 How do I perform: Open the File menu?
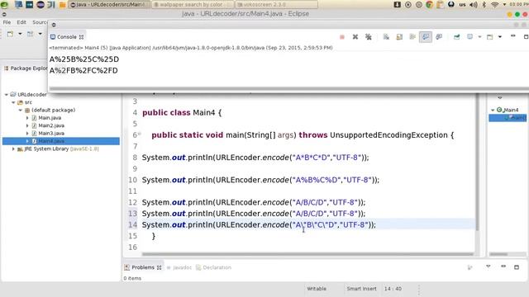(x=7, y=22)
